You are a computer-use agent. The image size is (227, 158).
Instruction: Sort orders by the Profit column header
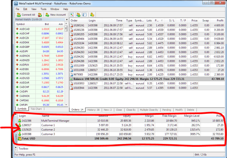pos(218,21)
